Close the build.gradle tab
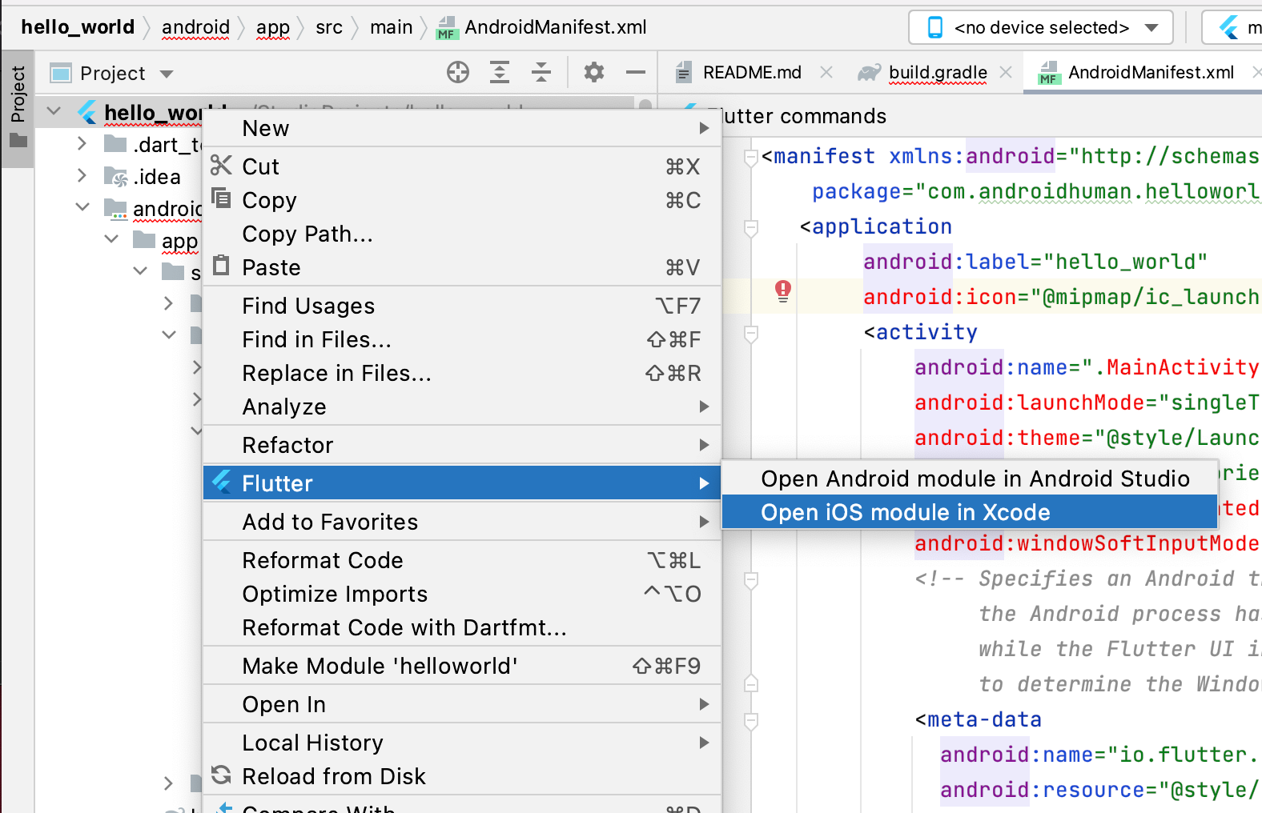Viewport: 1262px width, 813px height. coord(1006,73)
